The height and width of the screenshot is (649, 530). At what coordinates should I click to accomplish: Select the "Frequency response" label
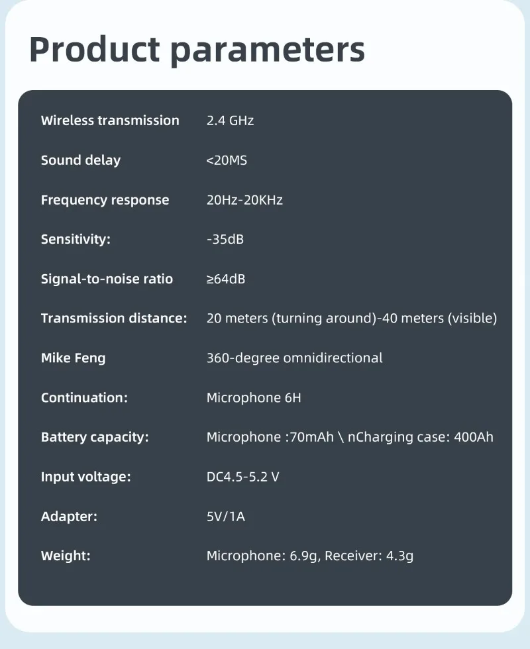pyautogui.click(x=105, y=200)
